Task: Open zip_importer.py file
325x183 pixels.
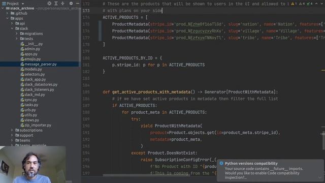Action: pyautogui.click(x=38, y=125)
